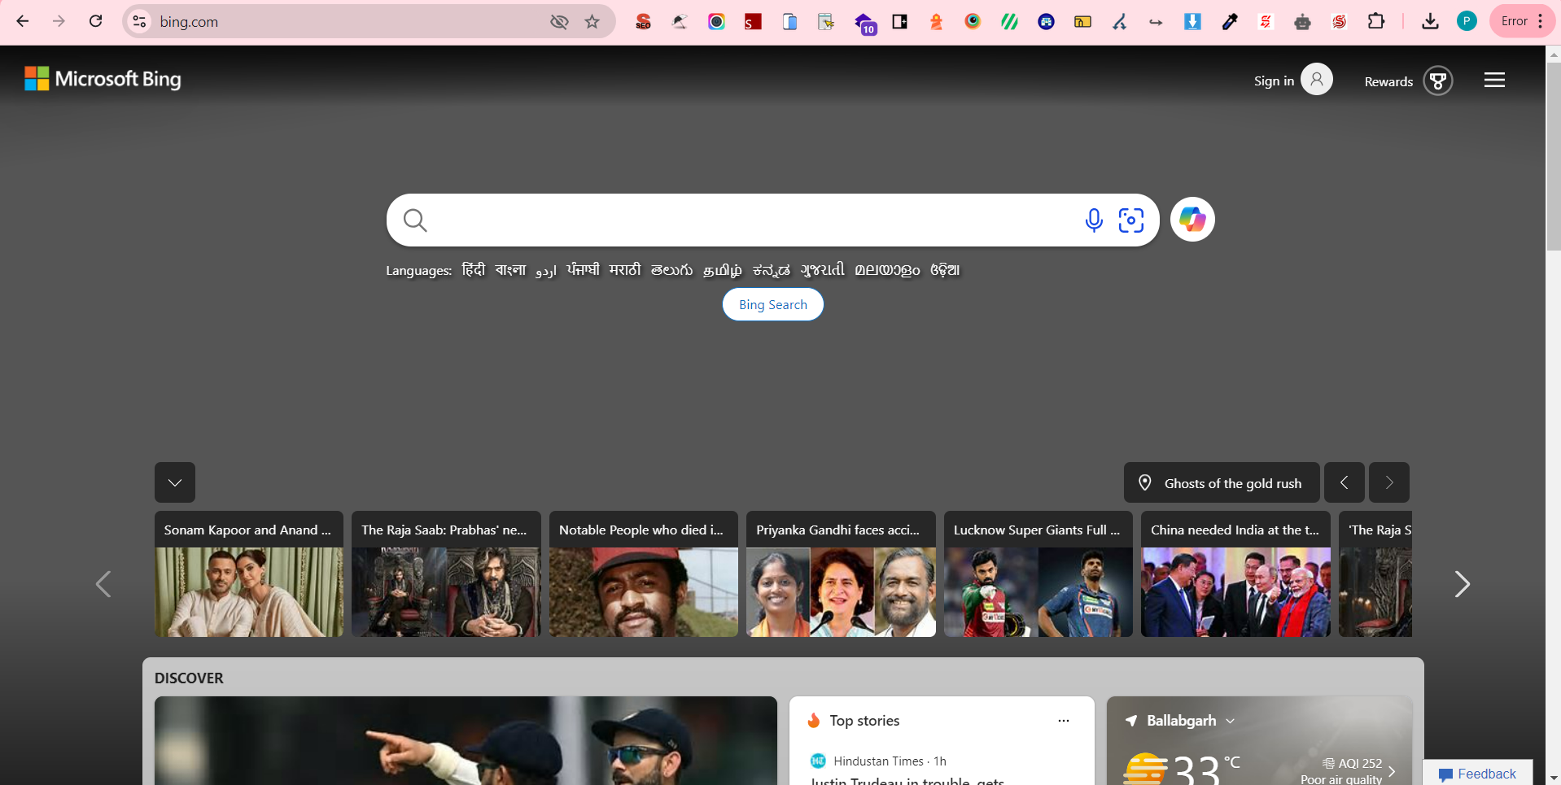Image resolution: width=1561 pixels, height=785 pixels.
Task: Click the Bing Search button
Action: click(x=772, y=304)
